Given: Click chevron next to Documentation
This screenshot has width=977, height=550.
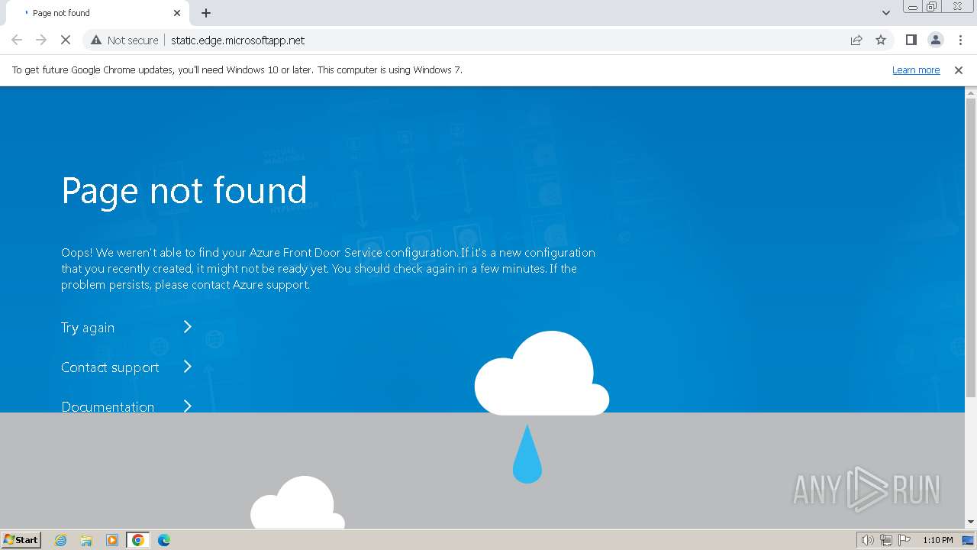Looking at the screenshot, I should pyautogui.click(x=188, y=406).
